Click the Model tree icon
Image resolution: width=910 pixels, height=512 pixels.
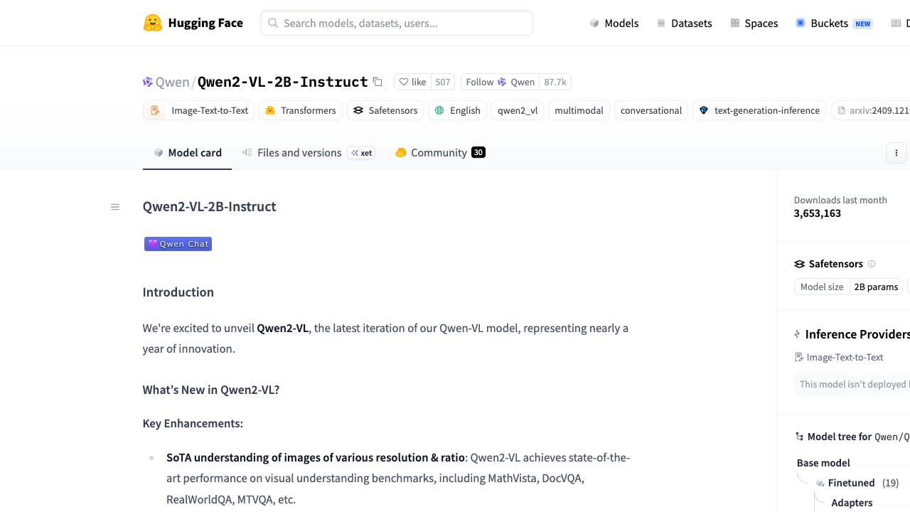point(800,437)
